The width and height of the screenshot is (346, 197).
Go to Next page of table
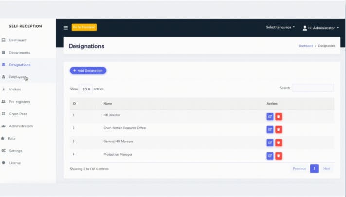coord(327,169)
